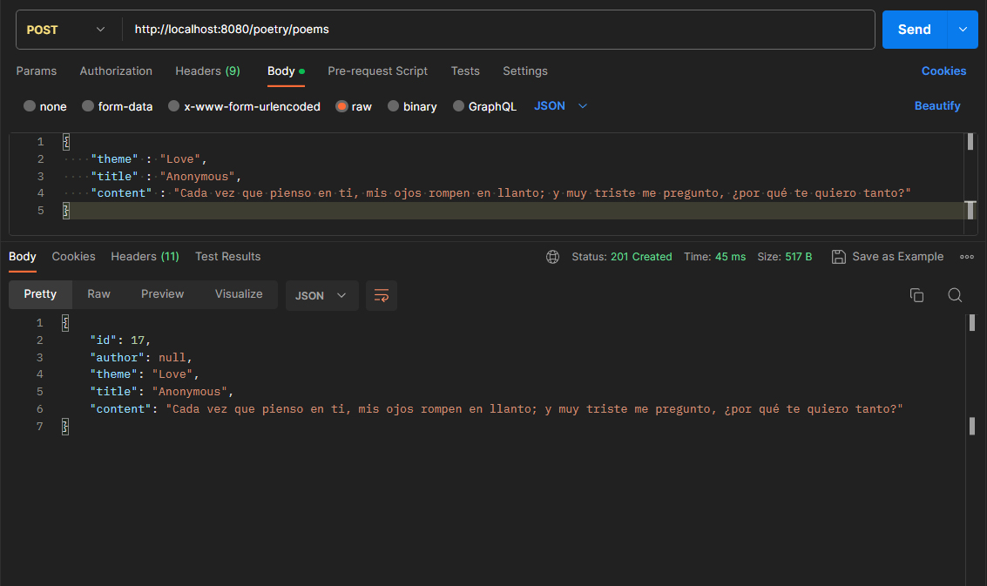This screenshot has width=987, height=586.
Task: Open the three-dots response options menu
Action: click(967, 257)
